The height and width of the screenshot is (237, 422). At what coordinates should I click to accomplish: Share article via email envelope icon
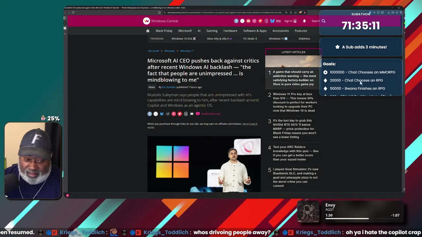pyautogui.click(x=192, y=114)
